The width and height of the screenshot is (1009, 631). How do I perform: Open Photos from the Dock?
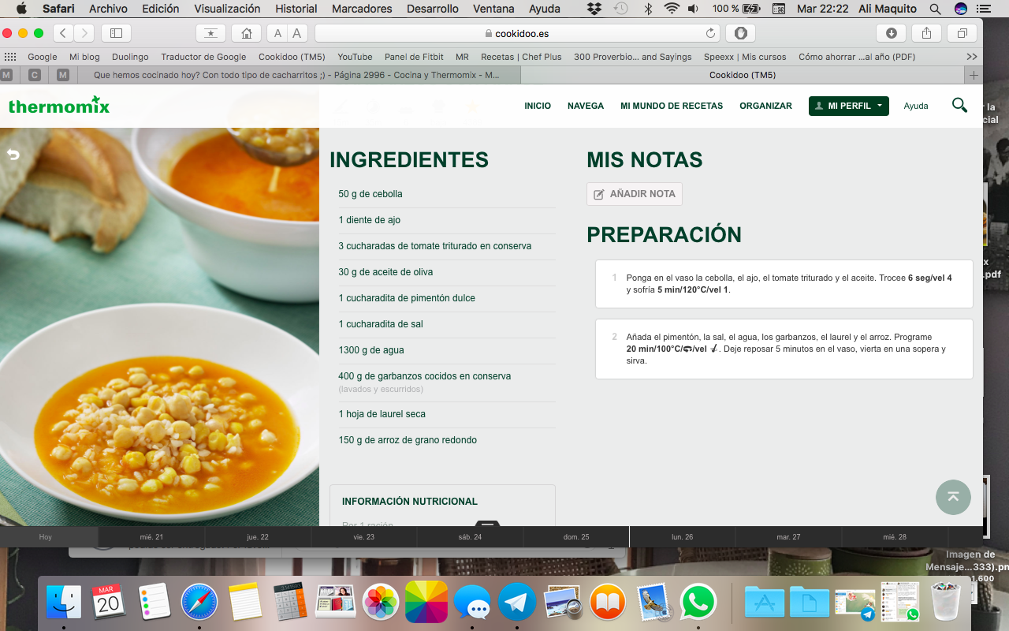[381, 603]
